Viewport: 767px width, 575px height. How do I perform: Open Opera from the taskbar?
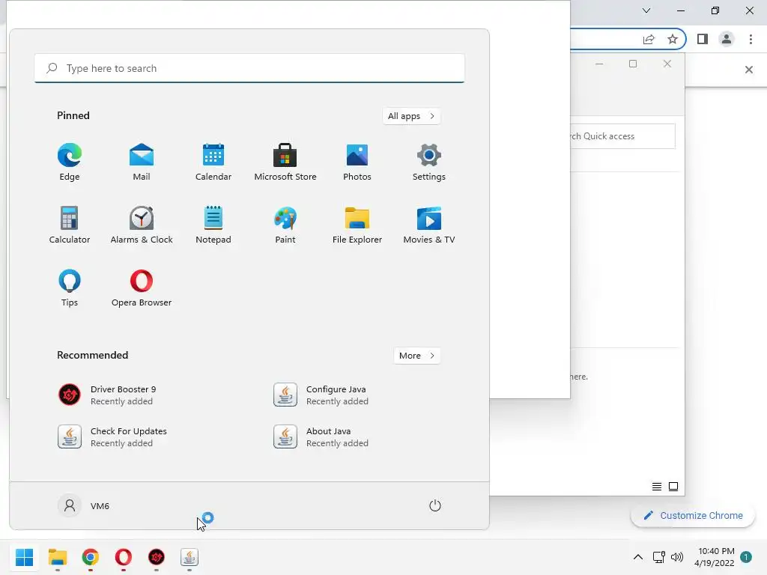(124, 557)
